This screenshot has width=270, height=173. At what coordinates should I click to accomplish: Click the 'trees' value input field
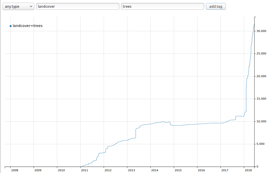[x=162, y=6]
